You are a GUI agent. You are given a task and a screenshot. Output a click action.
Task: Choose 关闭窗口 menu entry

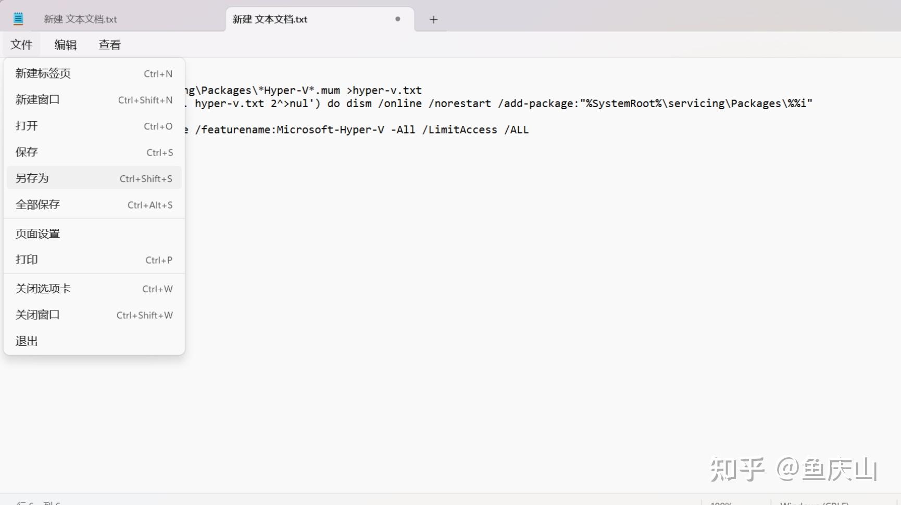pos(94,315)
